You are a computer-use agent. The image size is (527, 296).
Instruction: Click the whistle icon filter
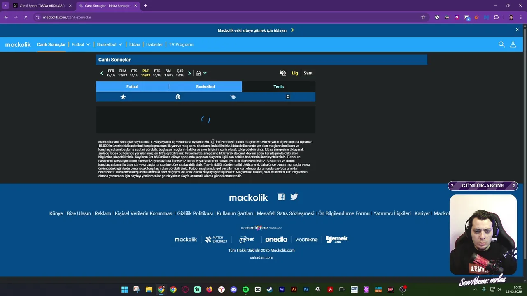(x=233, y=97)
